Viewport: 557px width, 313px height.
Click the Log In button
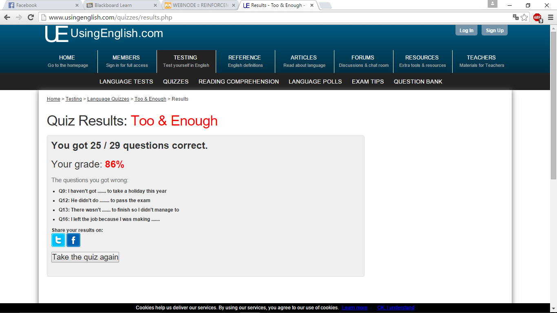point(466,31)
